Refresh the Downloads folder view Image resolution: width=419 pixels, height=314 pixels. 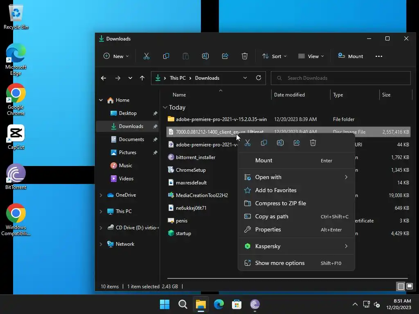tap(259, 78)
